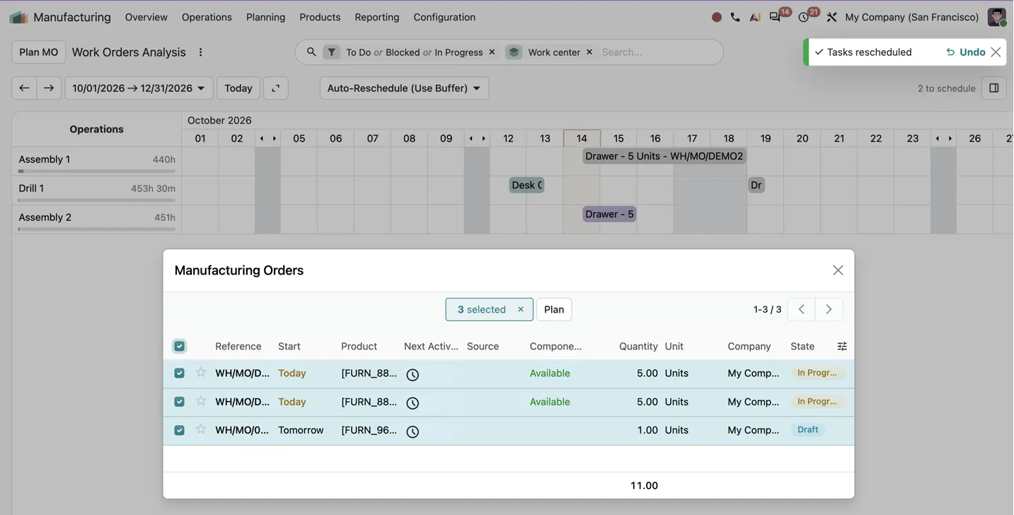Uncheck the Tomorrow row checkbox
1014x515 pixels.
click(179, 430)
